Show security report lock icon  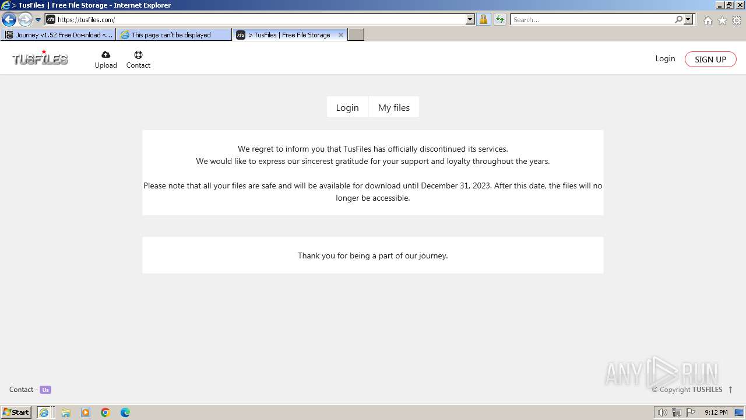(483, 19)
